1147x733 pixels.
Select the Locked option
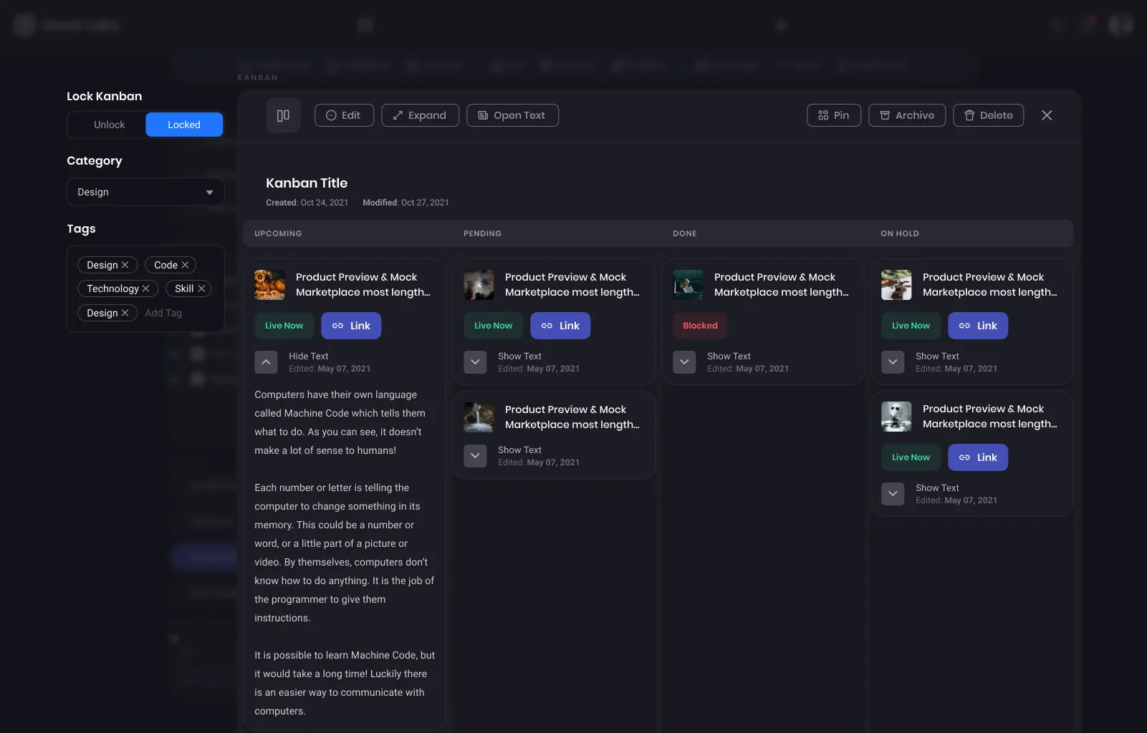(x=184, y=125)
